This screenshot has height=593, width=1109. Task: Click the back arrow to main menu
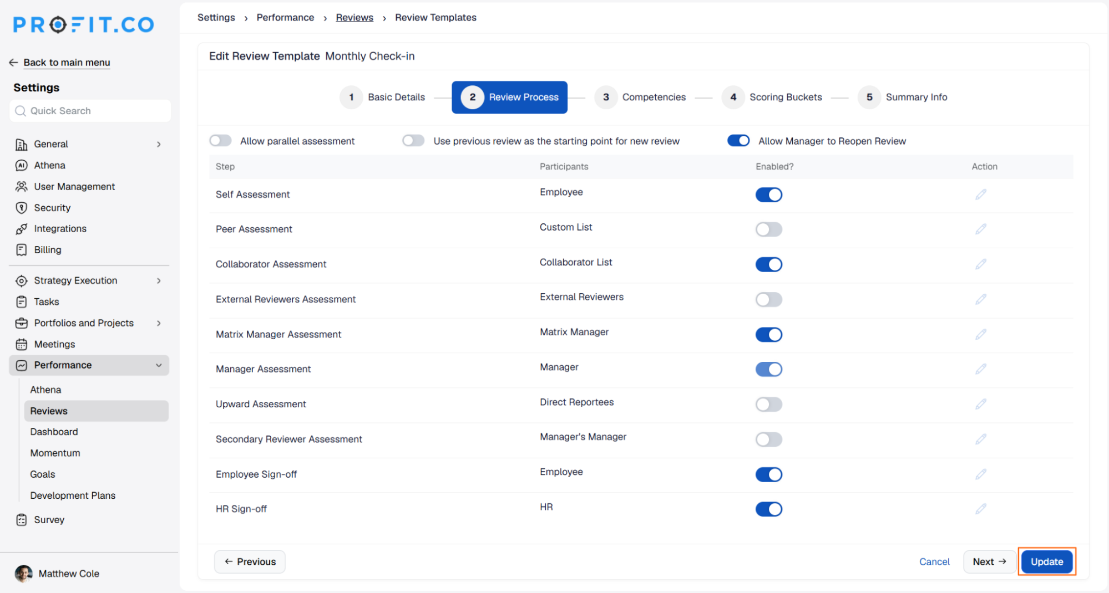click(13, 63)
